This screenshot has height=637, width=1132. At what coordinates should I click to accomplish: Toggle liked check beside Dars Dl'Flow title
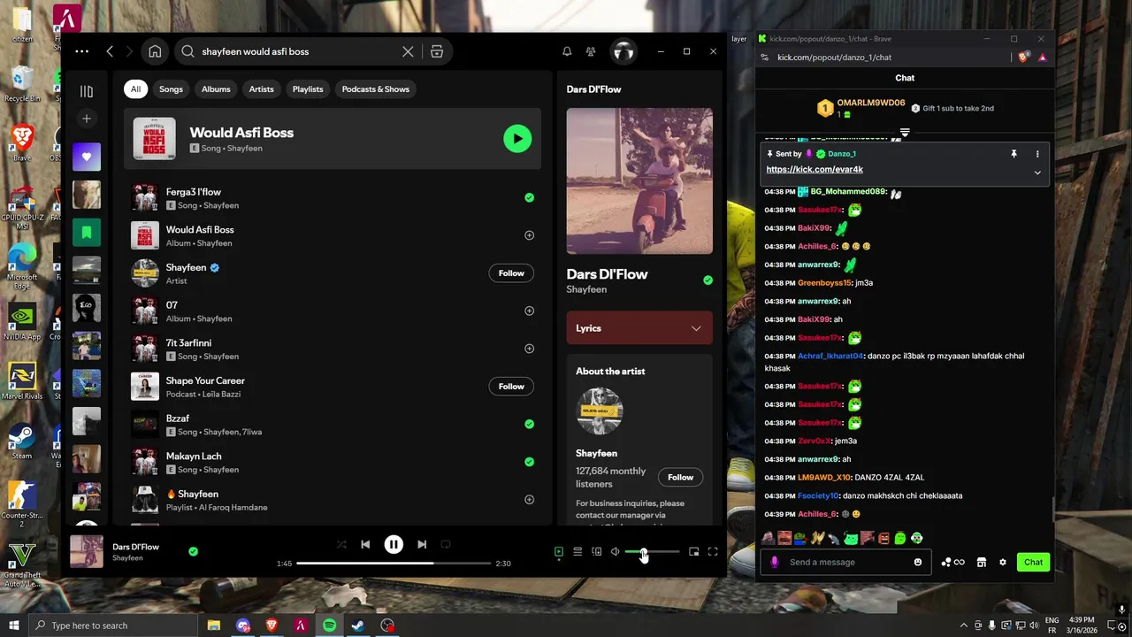pyautogui.click(x=707, y=280)
